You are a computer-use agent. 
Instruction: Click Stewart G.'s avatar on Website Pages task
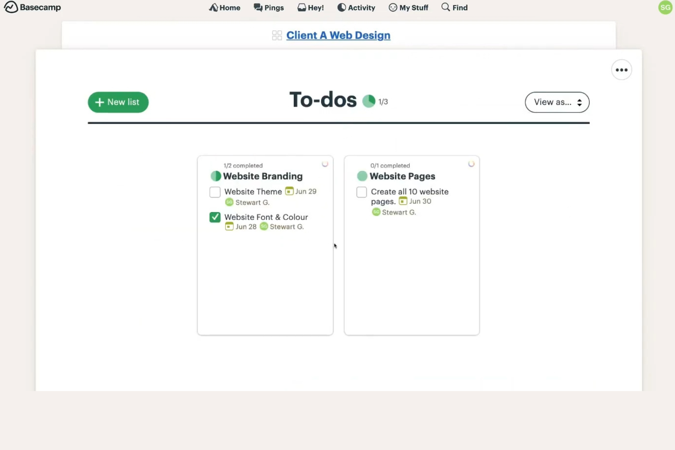[x=376, y=212]
